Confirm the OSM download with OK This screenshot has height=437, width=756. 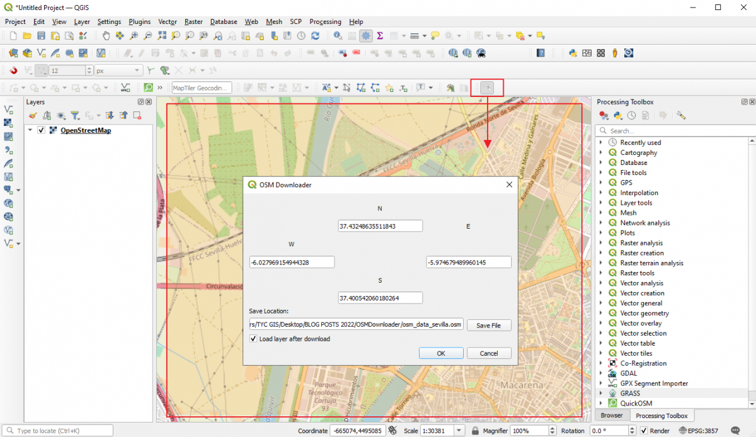tap(441, 353)
